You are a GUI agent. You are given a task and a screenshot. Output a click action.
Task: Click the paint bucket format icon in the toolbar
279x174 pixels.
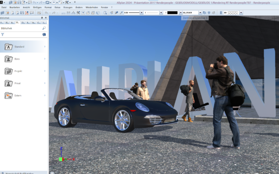click(x=112, y=12)
